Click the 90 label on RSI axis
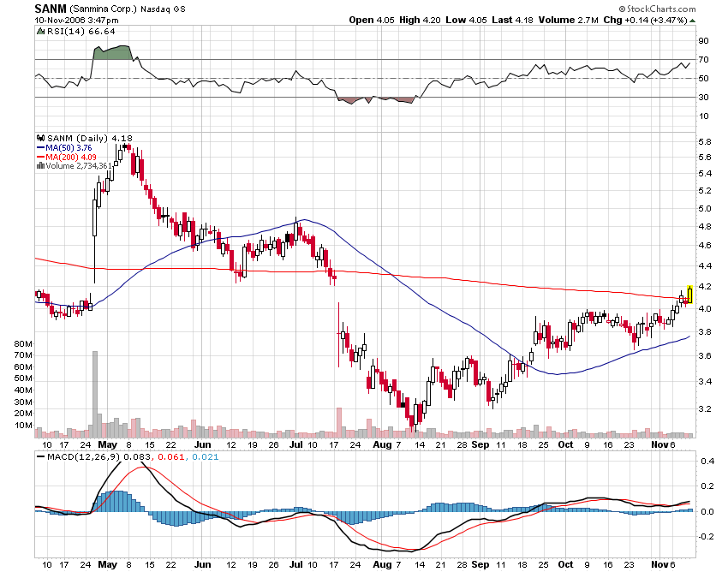The image size is (728, 572). 703,41
